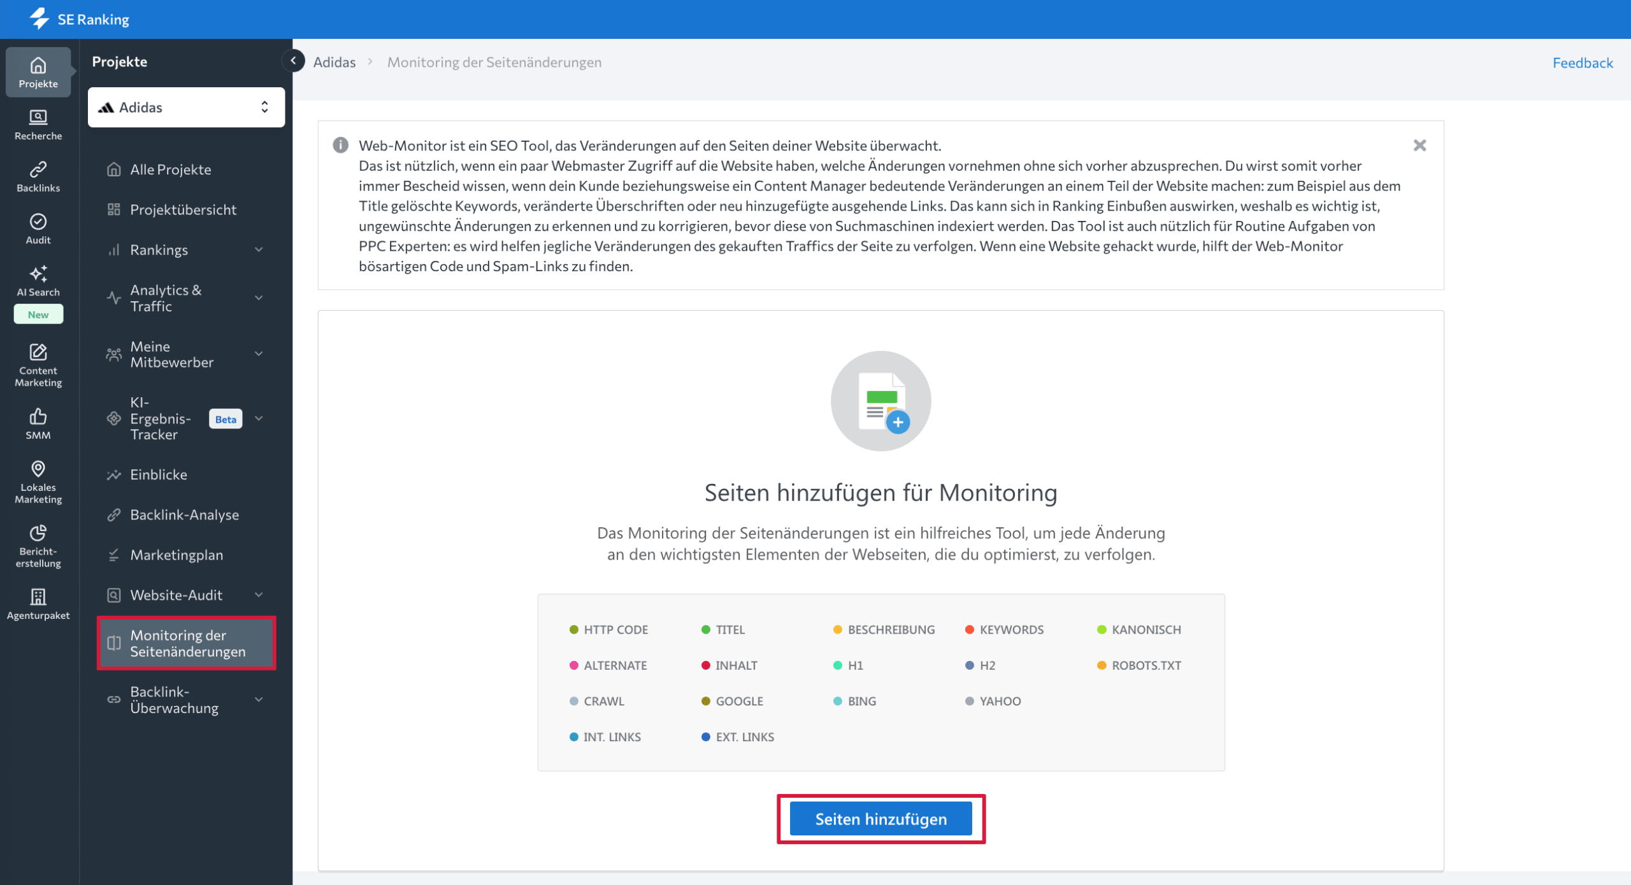Go to Adidas breadcrumb link

(334, 62)
